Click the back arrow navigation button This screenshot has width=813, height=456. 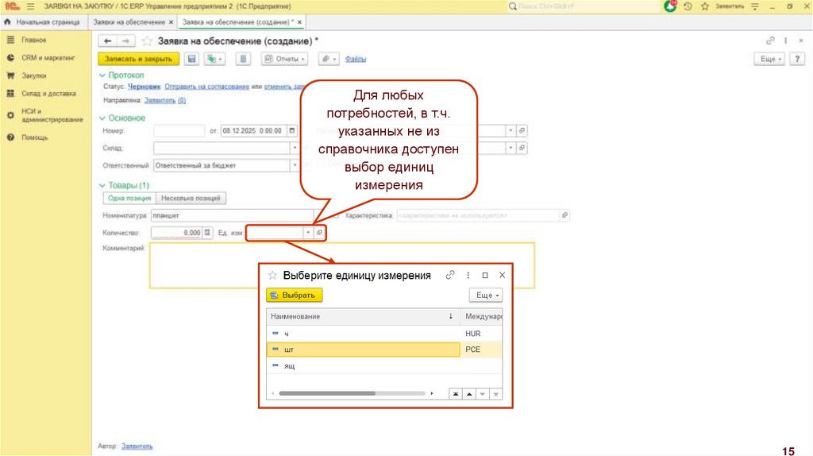tap(107, 41)
